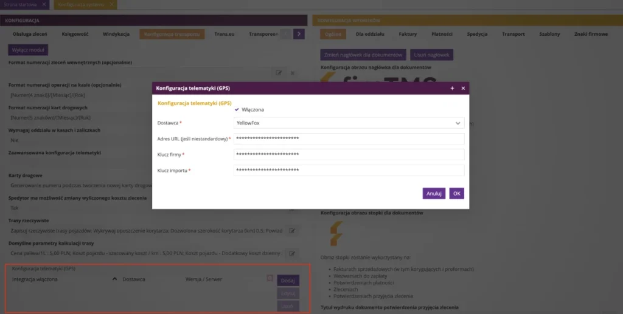Image resolution: width=623 pixels, height=314 pixels.
Task: Select the Ogólne printouts tab
Action: click(333, 34)
